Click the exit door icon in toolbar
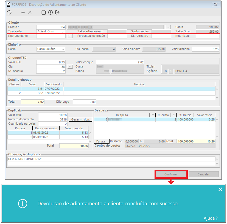 pos(57,12)
